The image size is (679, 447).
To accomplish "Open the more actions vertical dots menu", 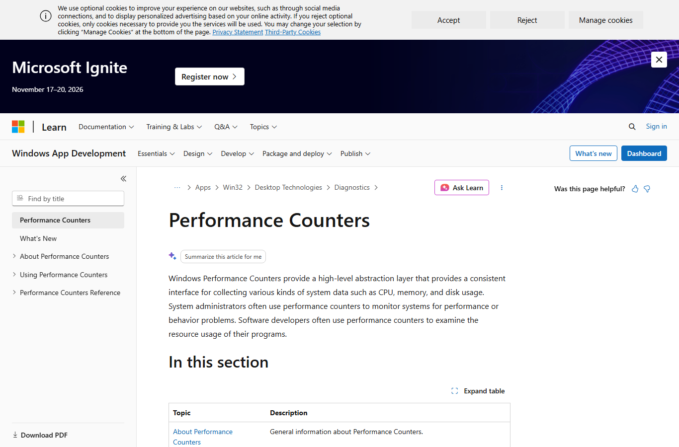I will coord(502,188).
